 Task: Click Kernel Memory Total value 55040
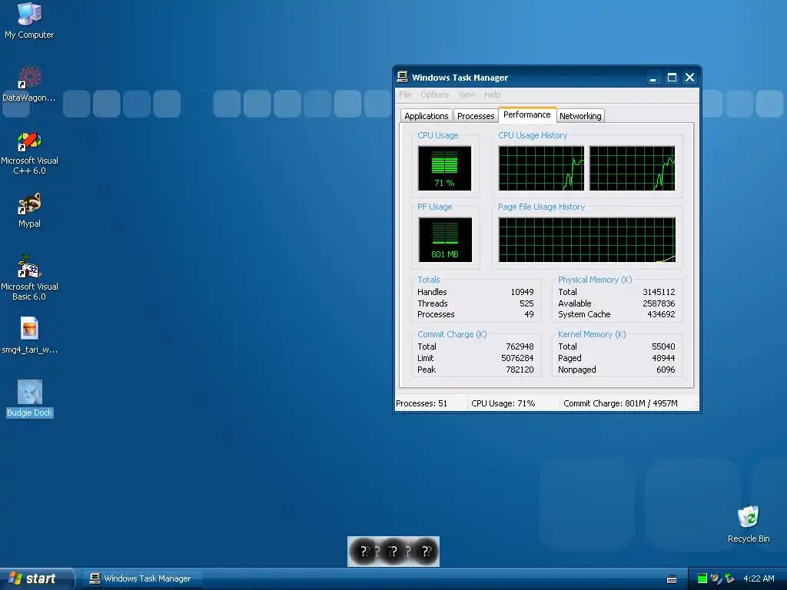663,346
